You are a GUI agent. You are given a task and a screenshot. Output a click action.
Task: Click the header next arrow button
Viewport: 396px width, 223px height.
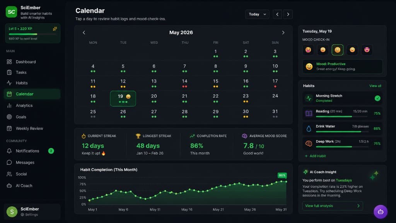point(288,14)
